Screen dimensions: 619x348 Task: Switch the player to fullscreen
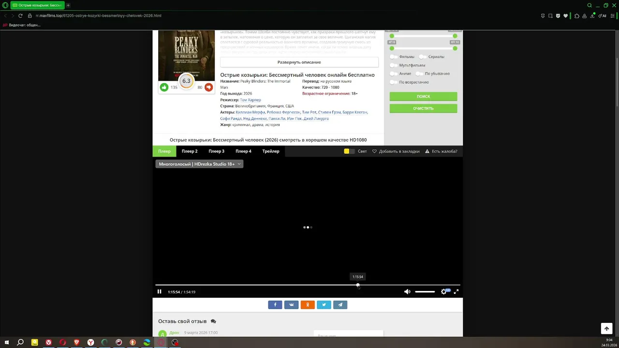click(456, 291)
